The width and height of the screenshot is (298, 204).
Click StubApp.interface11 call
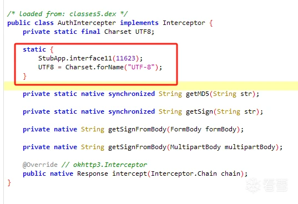point(75,58)
